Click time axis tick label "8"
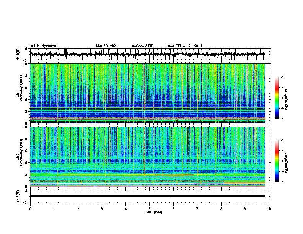 (221, 209)
